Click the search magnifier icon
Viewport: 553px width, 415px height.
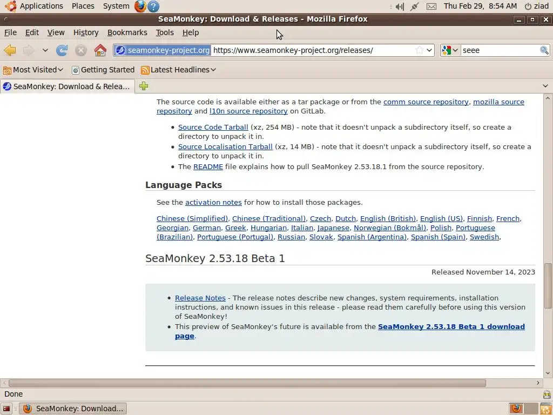coord(544,50)
